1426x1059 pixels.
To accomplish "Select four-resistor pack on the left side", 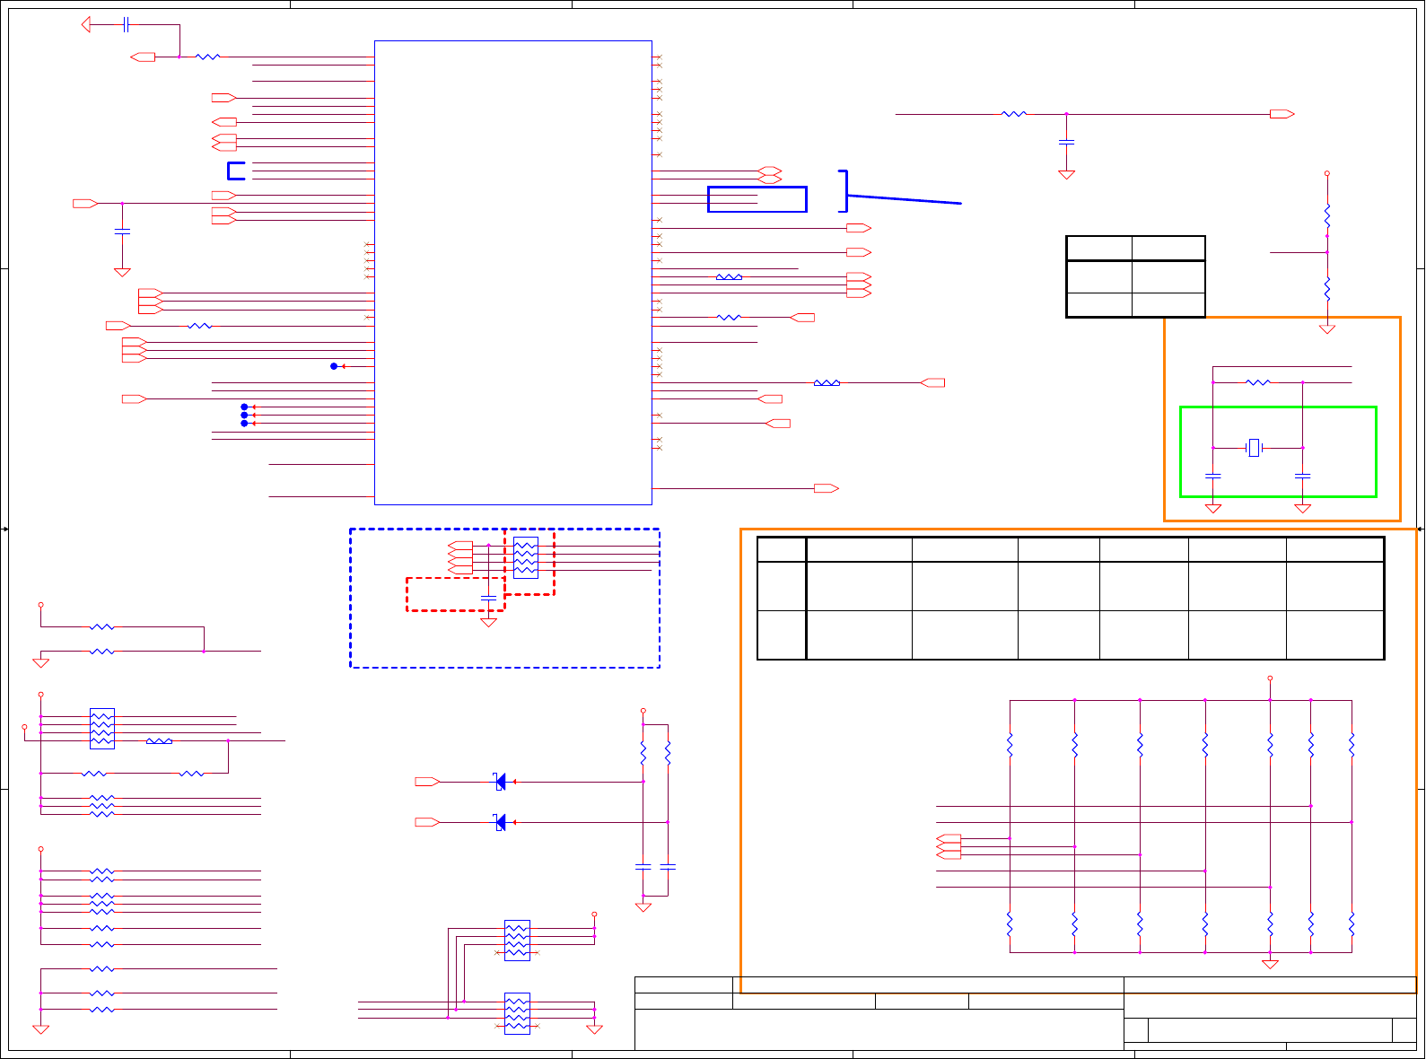I will pos(102,729).
